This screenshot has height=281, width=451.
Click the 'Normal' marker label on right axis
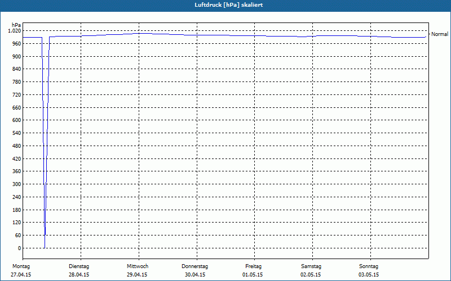pos(440,34)
